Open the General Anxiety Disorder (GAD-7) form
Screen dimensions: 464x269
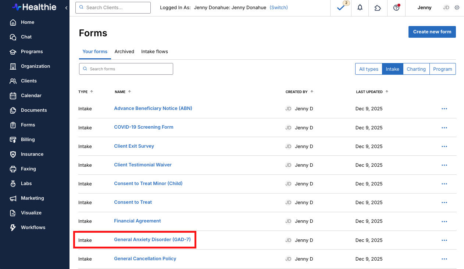click(152, 240)
